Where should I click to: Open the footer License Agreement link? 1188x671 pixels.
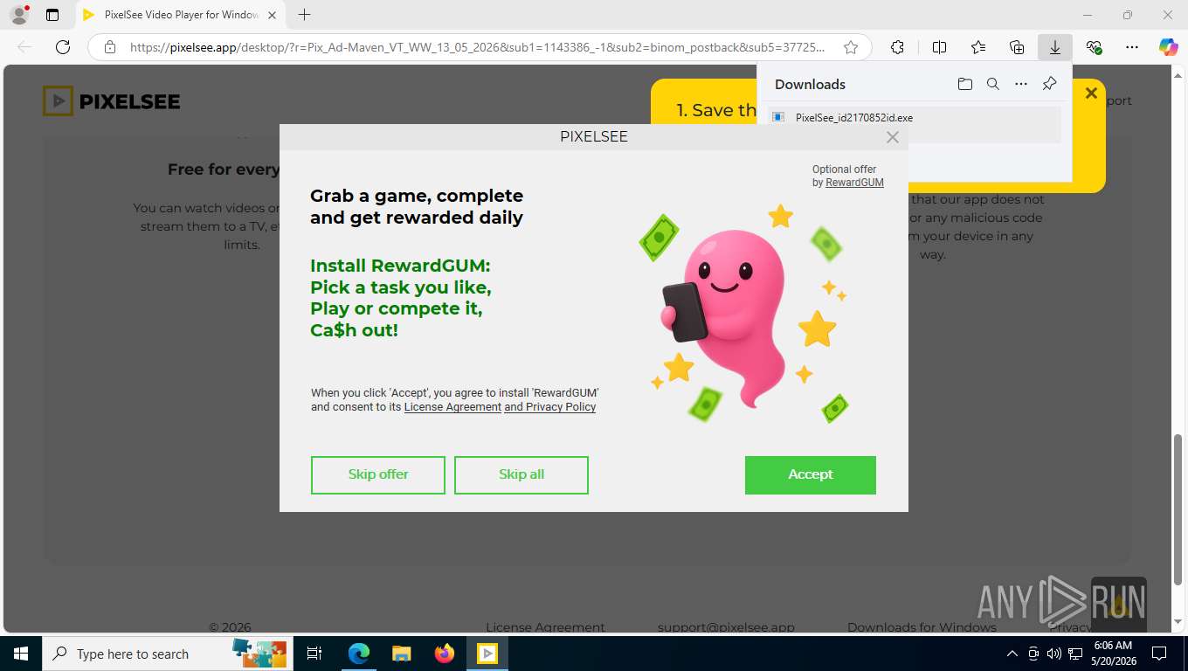coord(545,627)
